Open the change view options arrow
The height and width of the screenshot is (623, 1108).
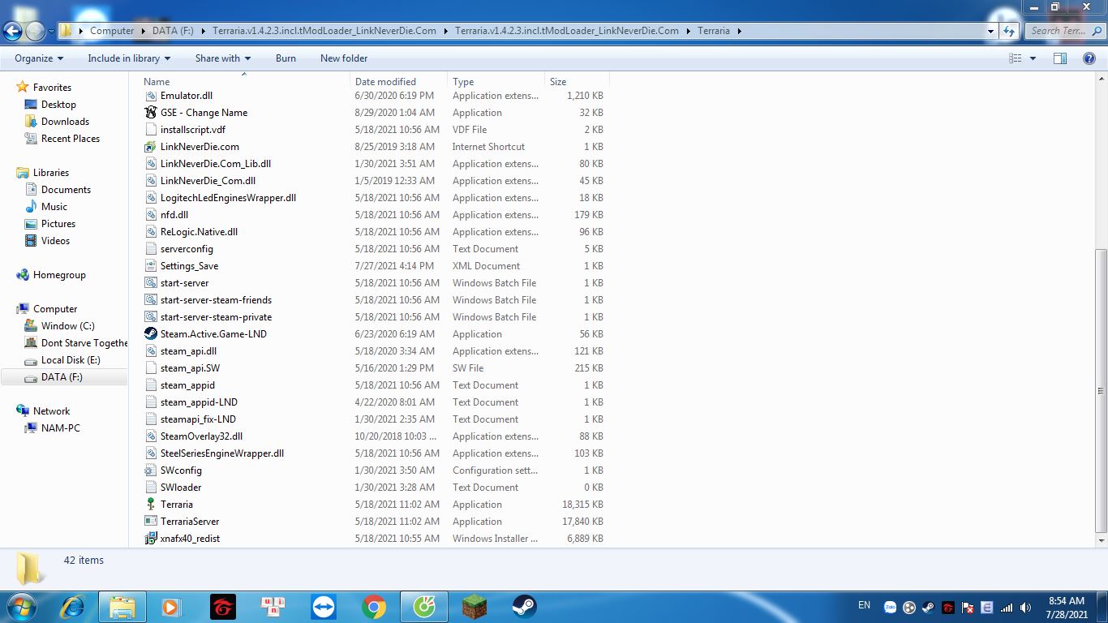click(x=1033, y=58)
